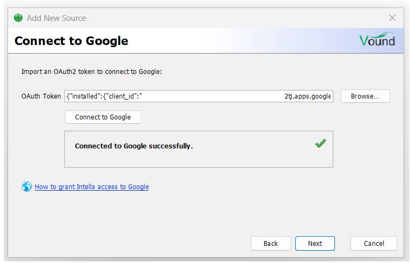
Task: Click the Import an OAuth2 token instruction text
Action: pos(92,72)
